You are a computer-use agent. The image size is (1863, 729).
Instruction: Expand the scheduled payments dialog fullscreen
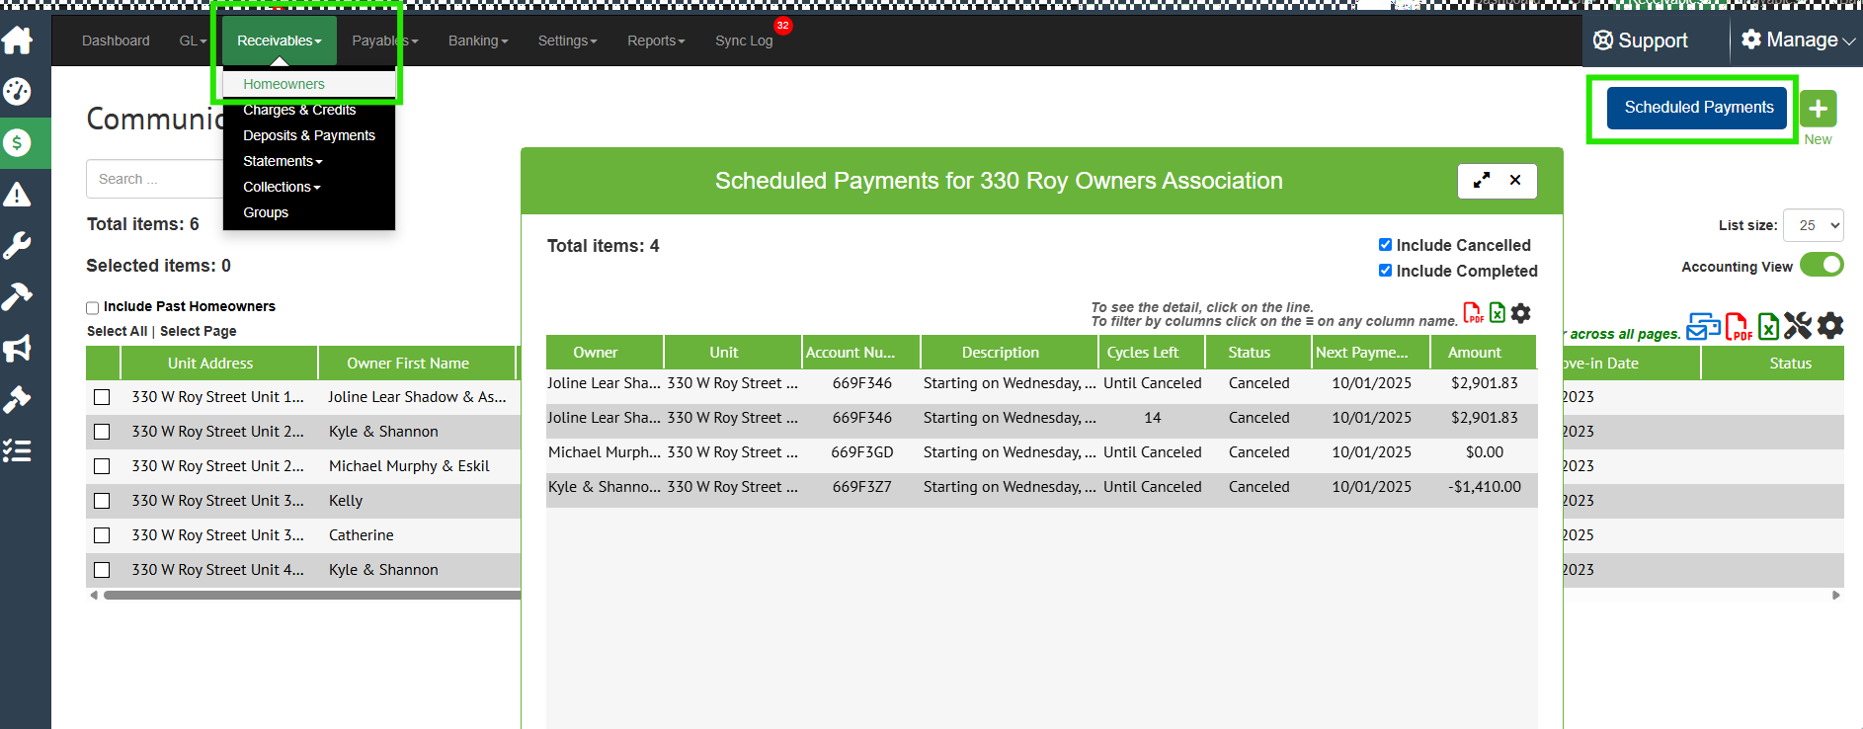(x=1482, y=181)
